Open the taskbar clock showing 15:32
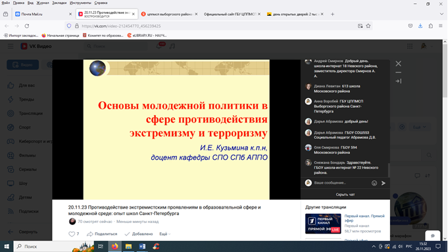This screenshot has width=448, height=252. tap(423, 246)
